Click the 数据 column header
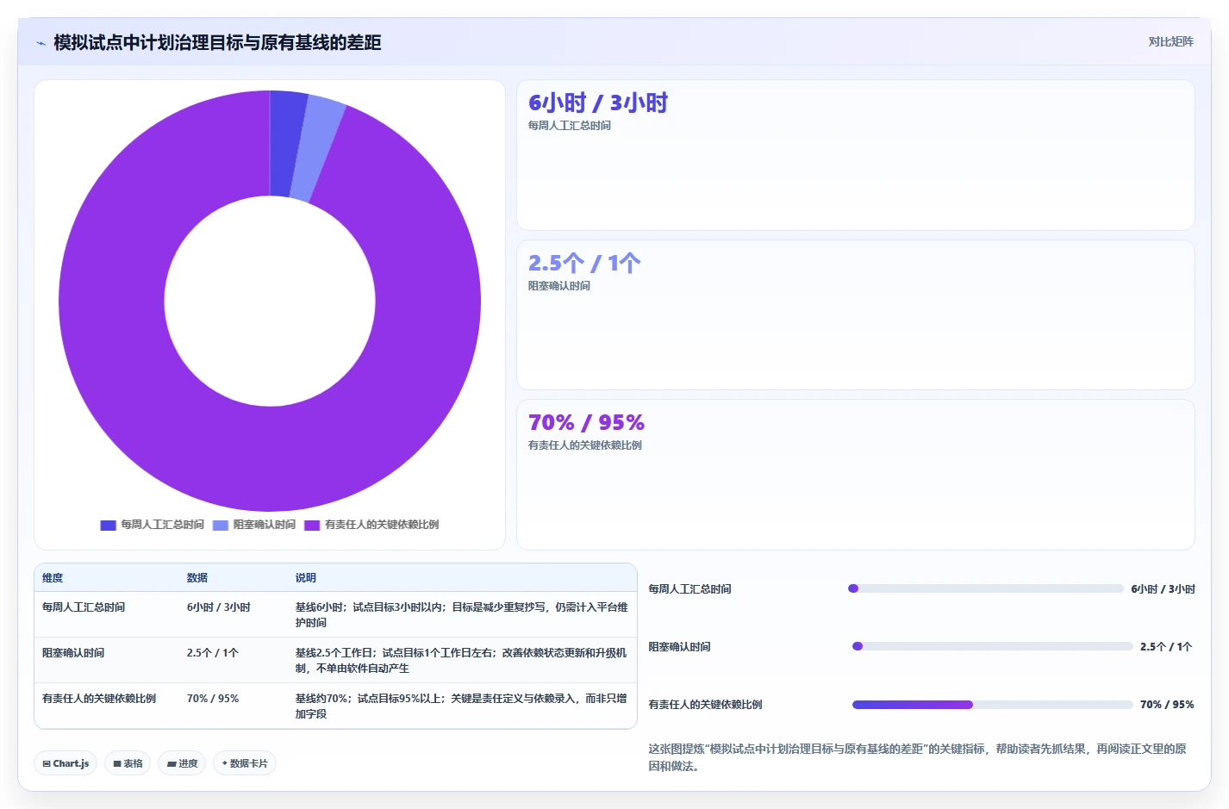This screenshot has height=809, width=1229. point(197,578)
